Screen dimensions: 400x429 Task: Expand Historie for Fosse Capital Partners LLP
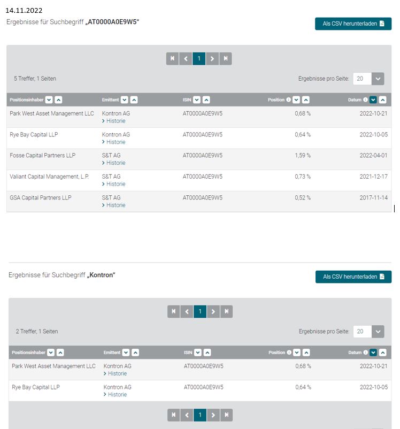(x=116, y=163)
